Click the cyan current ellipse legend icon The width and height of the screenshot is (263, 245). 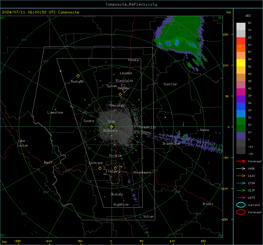point(241,205)
